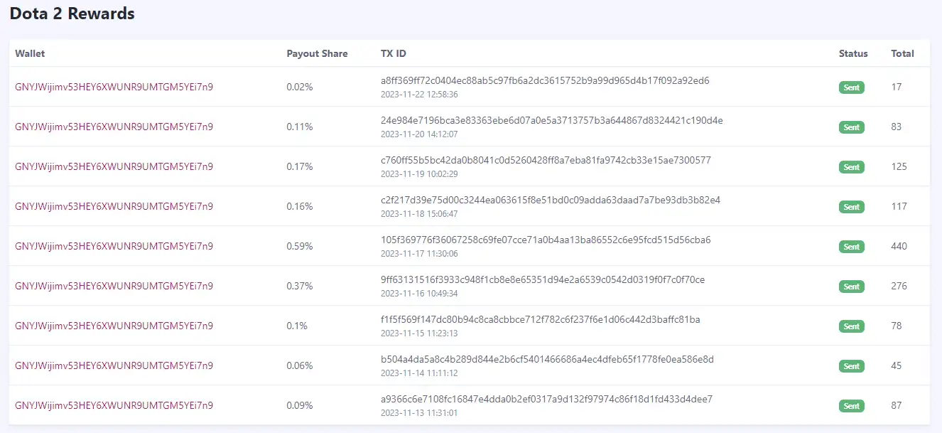Click the Wallet column header

30,53
